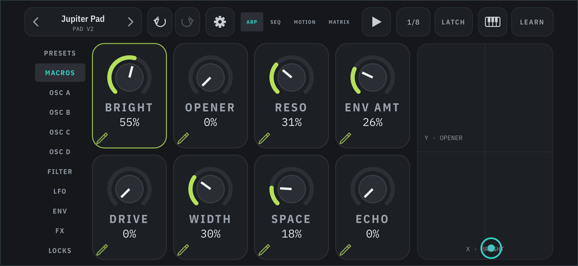The width and height of the screenshot is (578, 266).
Task: Edit the ECHO macro via its pencil icon
Action: pyautogui.click(x=346, y=250)
